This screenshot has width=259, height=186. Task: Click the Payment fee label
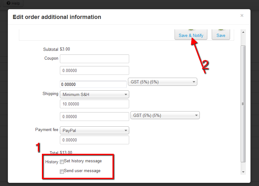[47, 129]
